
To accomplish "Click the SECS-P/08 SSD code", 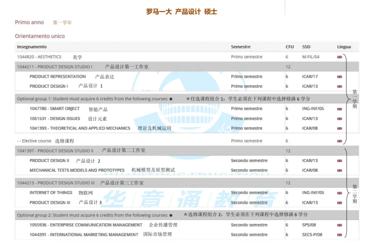I will [312, 234].
